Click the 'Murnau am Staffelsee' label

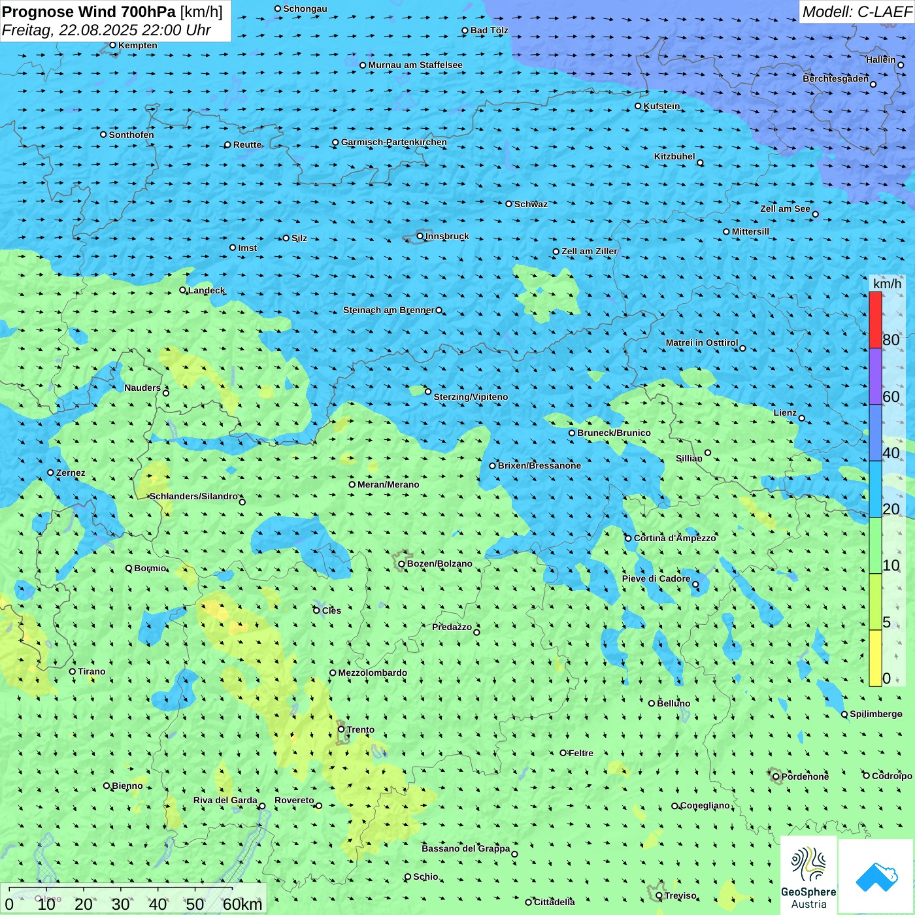[x=416, y=65]
